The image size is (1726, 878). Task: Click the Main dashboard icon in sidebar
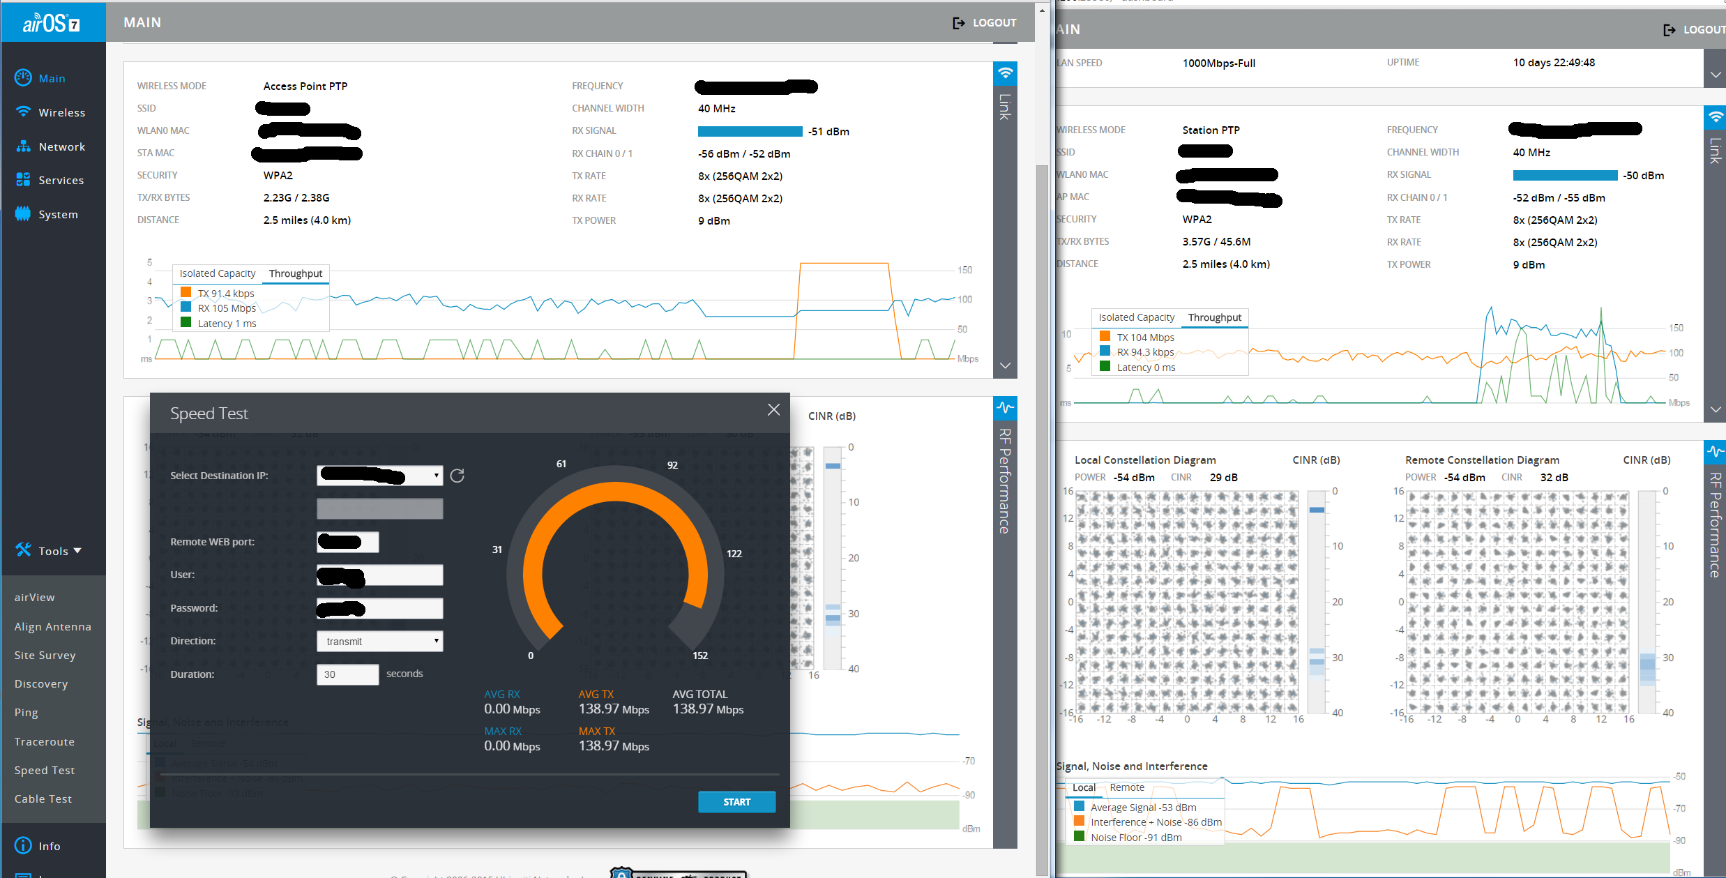(x=23, y=78)
